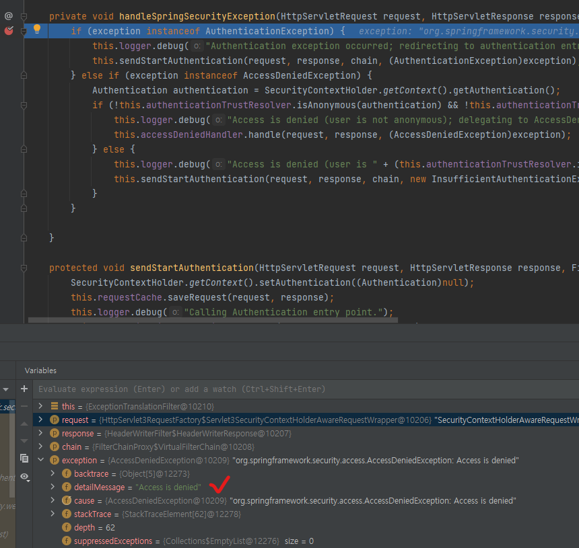This screenshot has height=548, width=579.
Task: Select the 'request' variable row
Action: (306, 420)
